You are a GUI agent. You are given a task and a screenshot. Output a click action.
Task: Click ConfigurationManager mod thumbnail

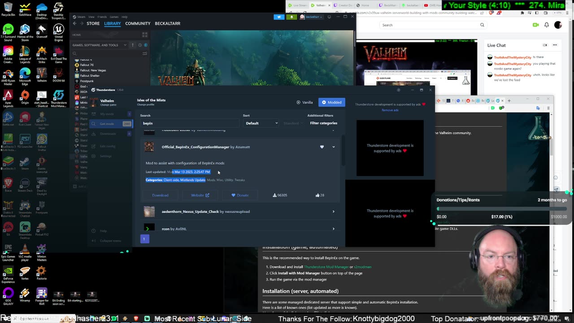pos(149,147)
